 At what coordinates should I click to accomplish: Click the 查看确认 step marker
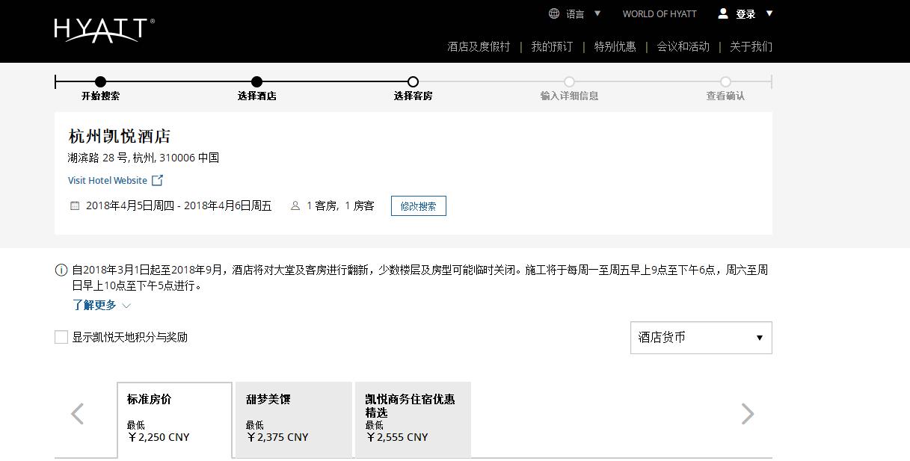(725, 81)
